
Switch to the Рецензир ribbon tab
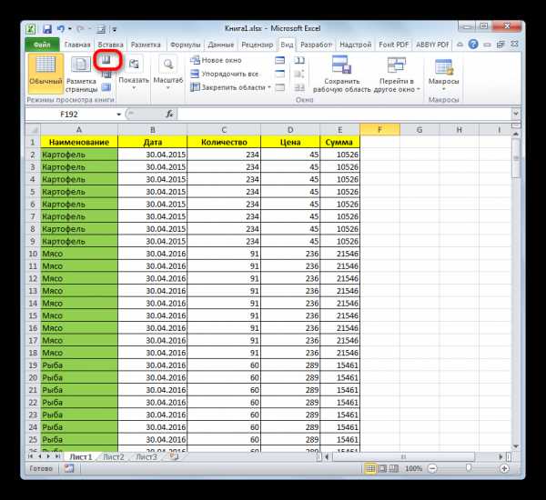click(258, 45)
